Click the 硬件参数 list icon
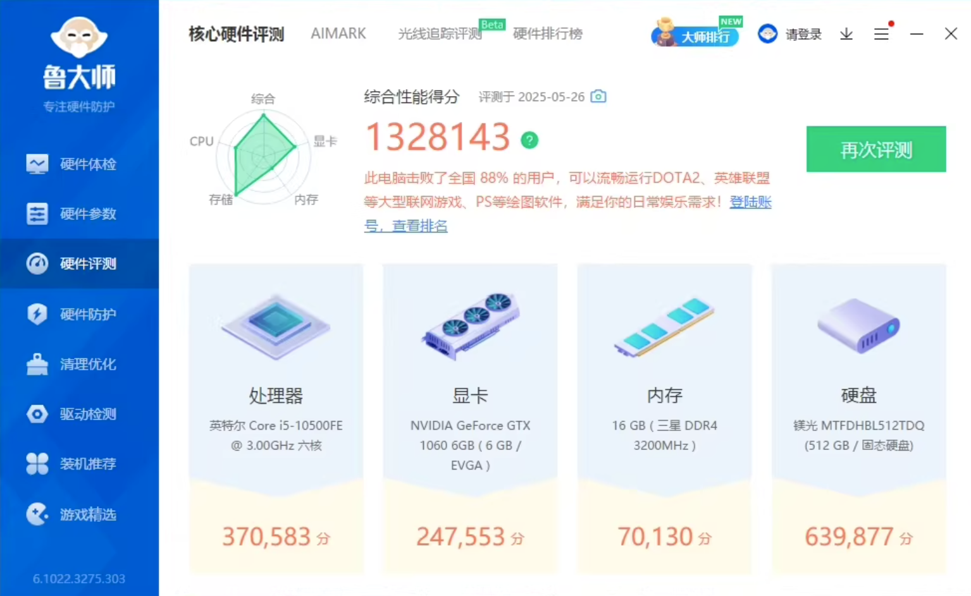This screenshot has width=971, height=596. pos(37,214)
